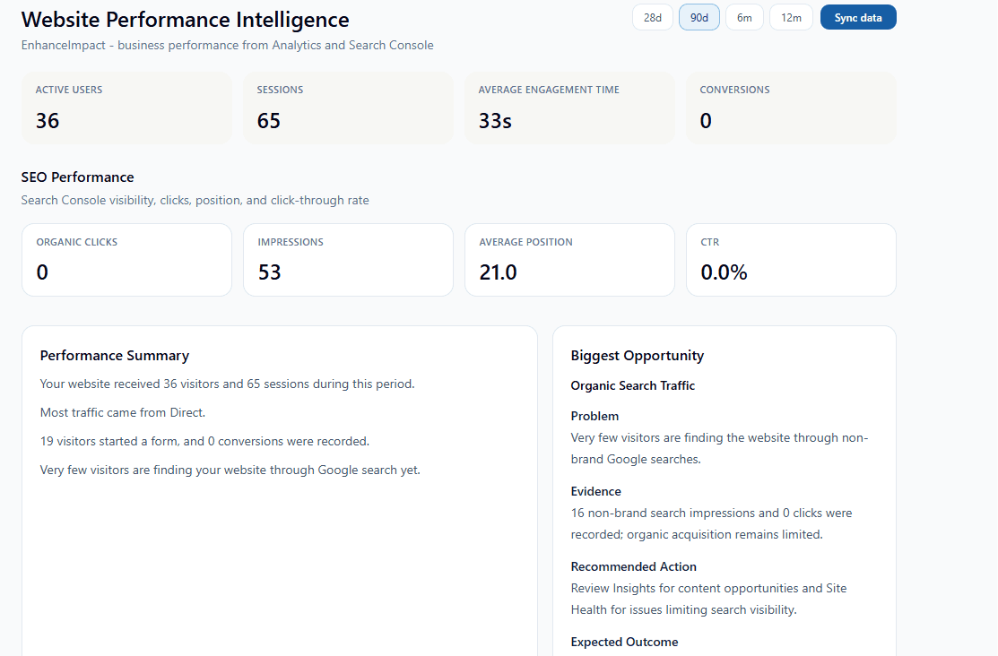998x656 pixels.
Task: Click the 'Review Insights for content opportunities' text
Action: pos(708,599)
